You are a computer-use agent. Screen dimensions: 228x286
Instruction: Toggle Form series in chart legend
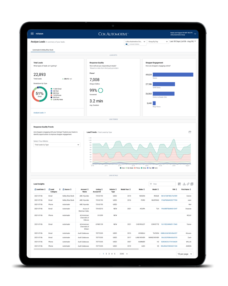[x=155, y=168]
